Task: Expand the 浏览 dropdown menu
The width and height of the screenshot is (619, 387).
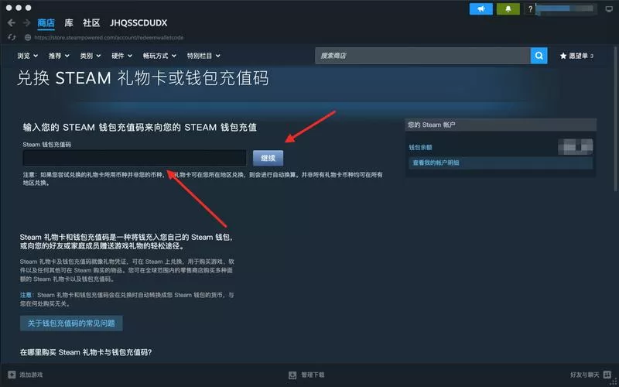Action: (x=27, y=56)
